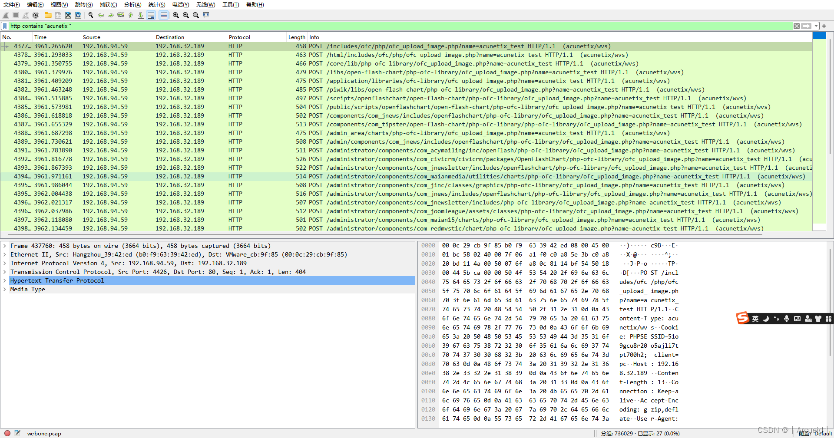Click the capture file properties pencil icon
834x438 pixels.
17,433
